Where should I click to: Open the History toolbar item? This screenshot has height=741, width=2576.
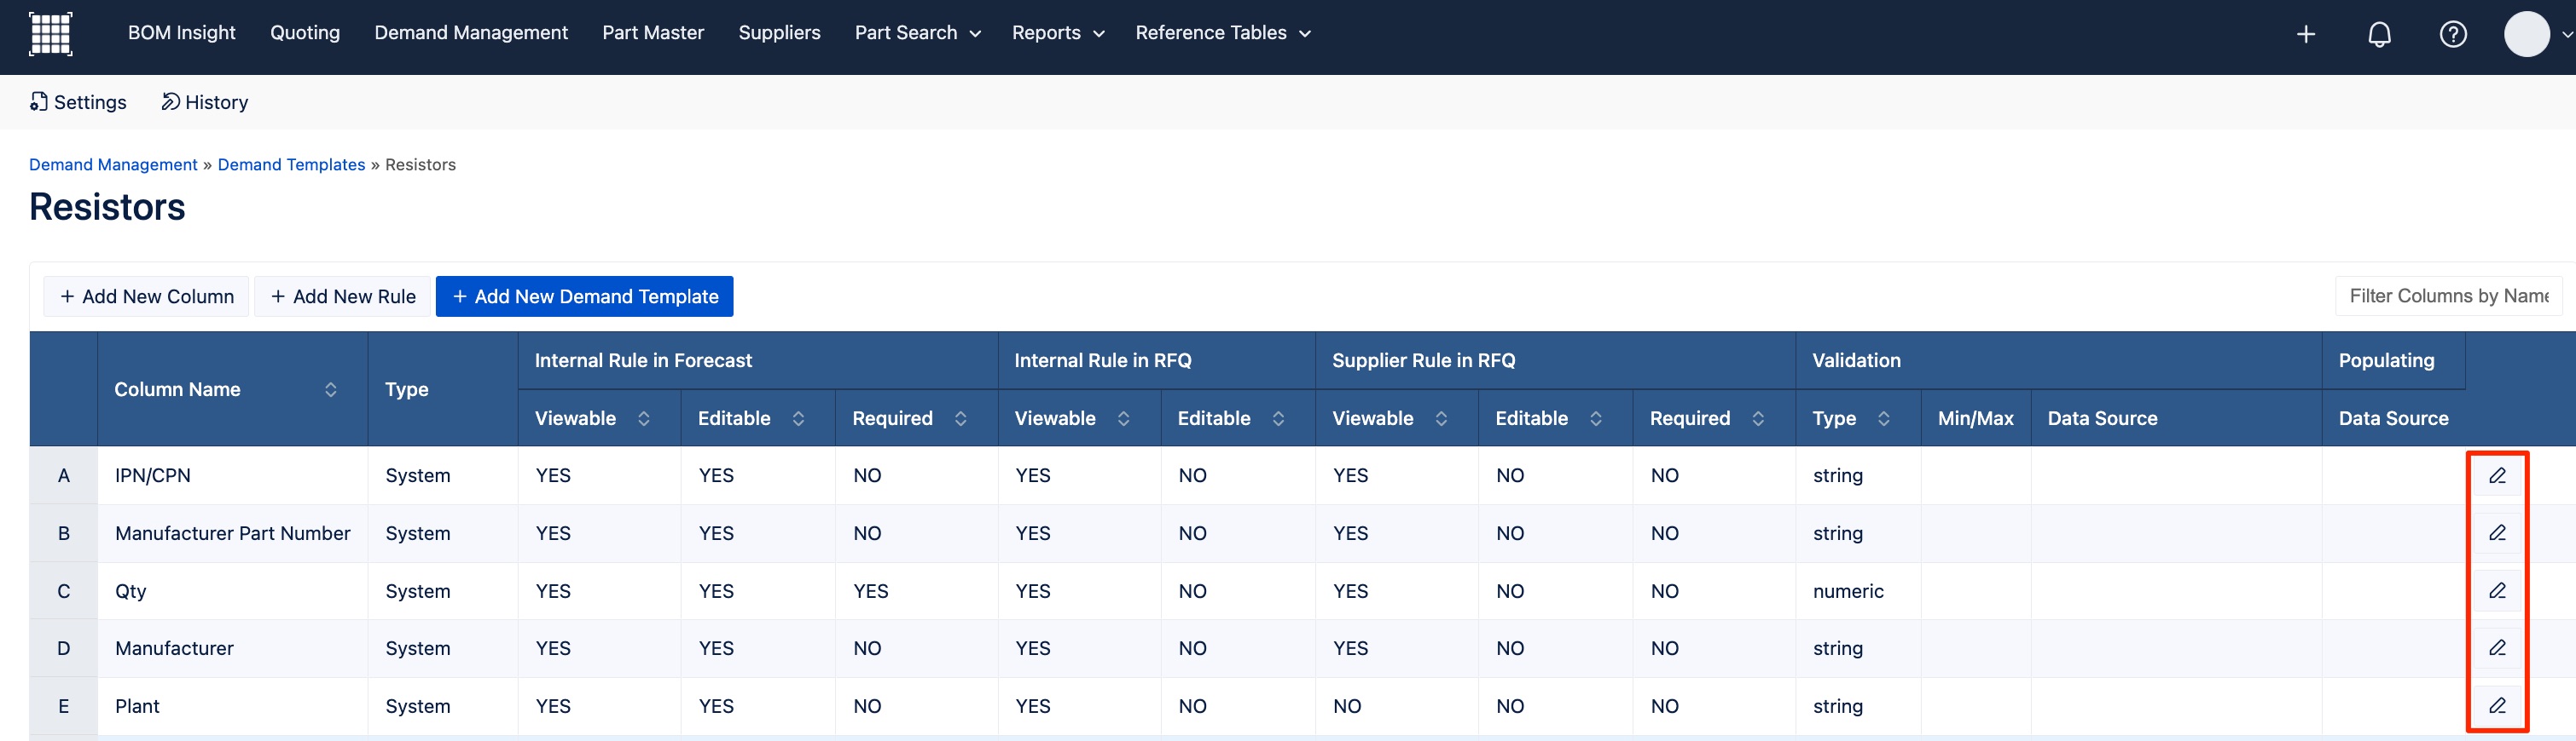pyautogui.click(x=205, y=102)
